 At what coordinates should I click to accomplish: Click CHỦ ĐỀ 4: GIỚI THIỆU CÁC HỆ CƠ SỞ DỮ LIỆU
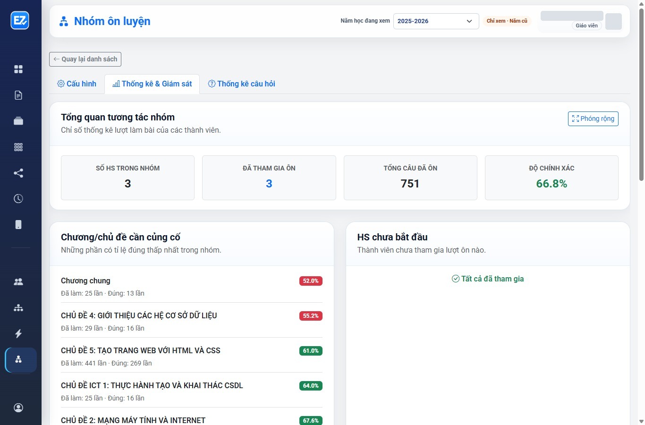coord(139,315)
